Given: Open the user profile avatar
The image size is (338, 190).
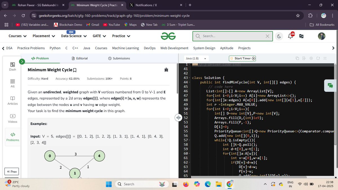Looking at the screenshot, I should point(322,36).
